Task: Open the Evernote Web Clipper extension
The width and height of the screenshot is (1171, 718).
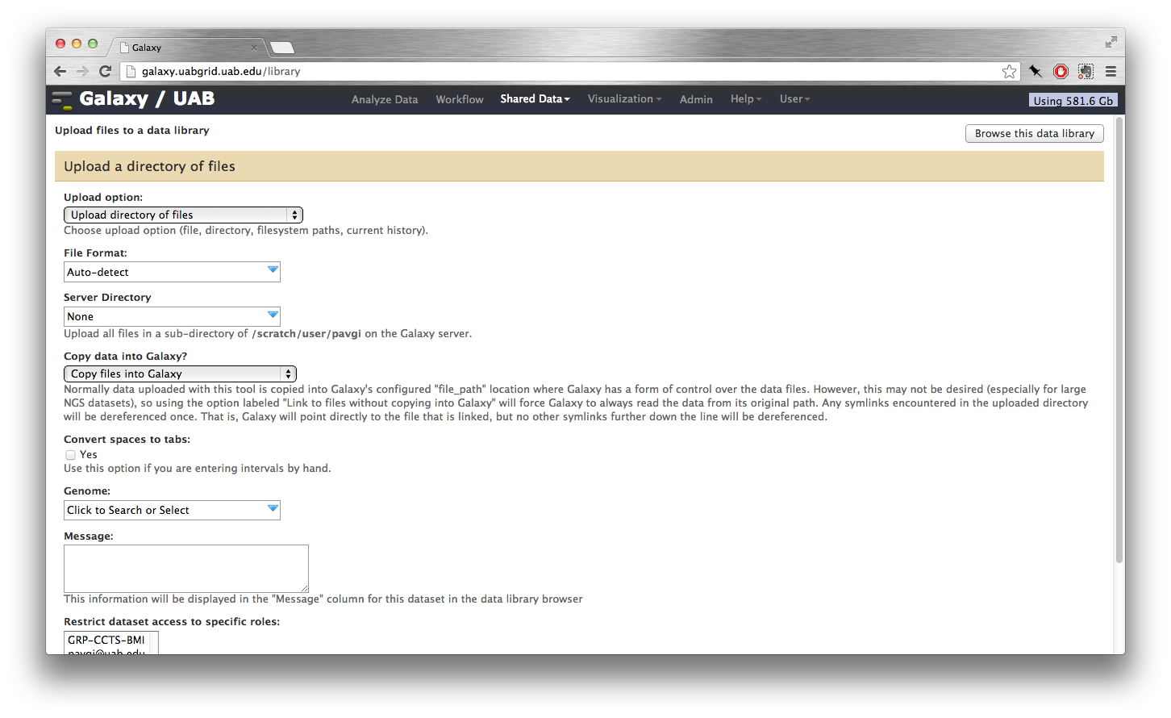Action: [1086, 72]
